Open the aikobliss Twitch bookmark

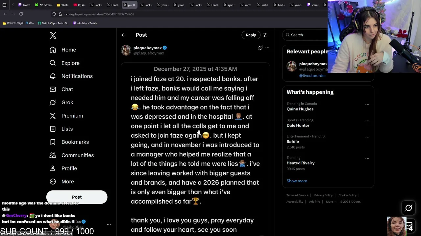coord(85,23)
